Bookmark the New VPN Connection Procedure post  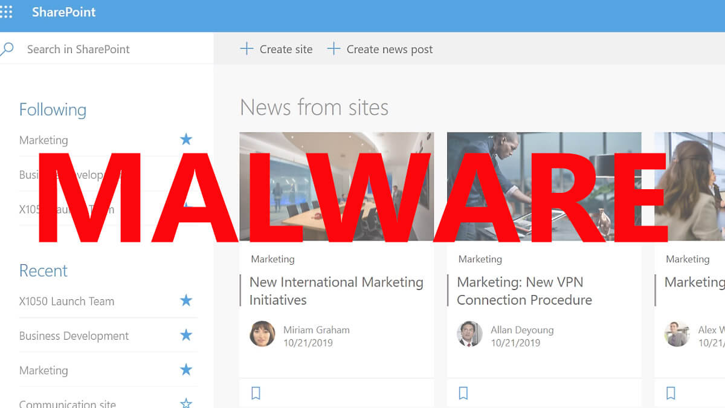coord(463,393)
